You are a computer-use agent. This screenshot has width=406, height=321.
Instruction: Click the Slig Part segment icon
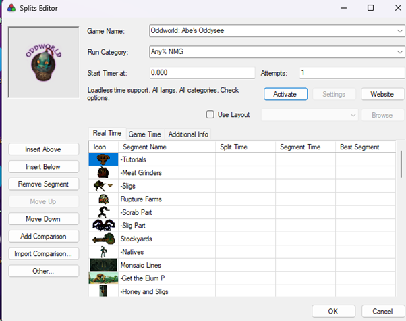(x=104, y=225)
